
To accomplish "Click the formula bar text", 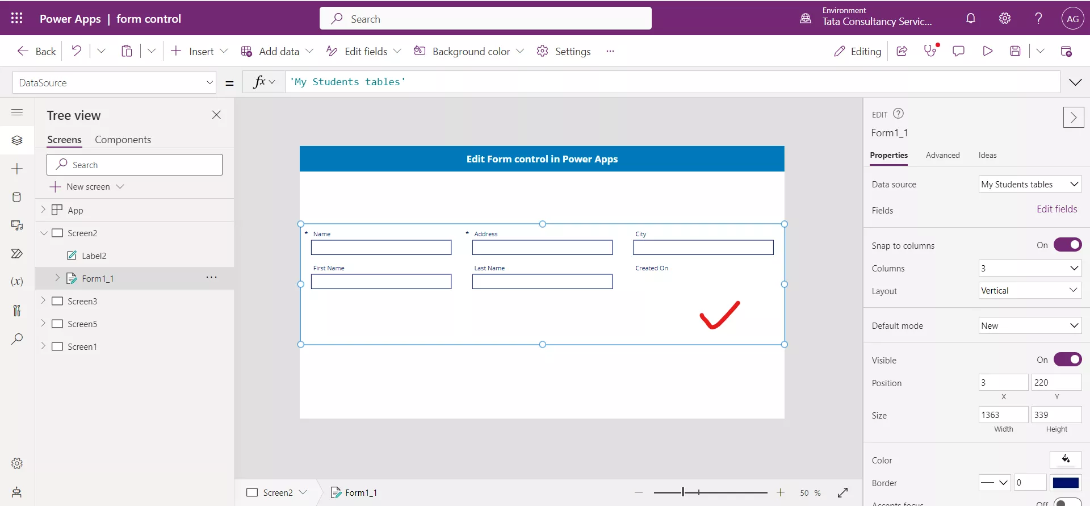I will [x=347, y=82].
